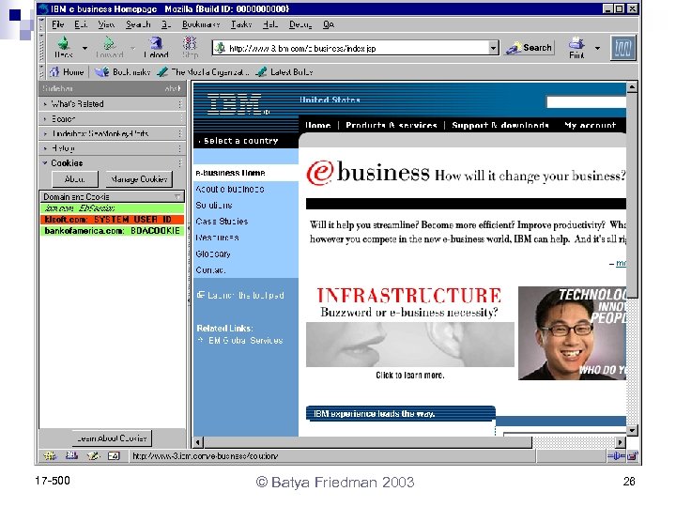Screen dimensions: 676x507
Task: Select the bankofamerica.com BOACOOKIE row
Action: click(112, 231)
